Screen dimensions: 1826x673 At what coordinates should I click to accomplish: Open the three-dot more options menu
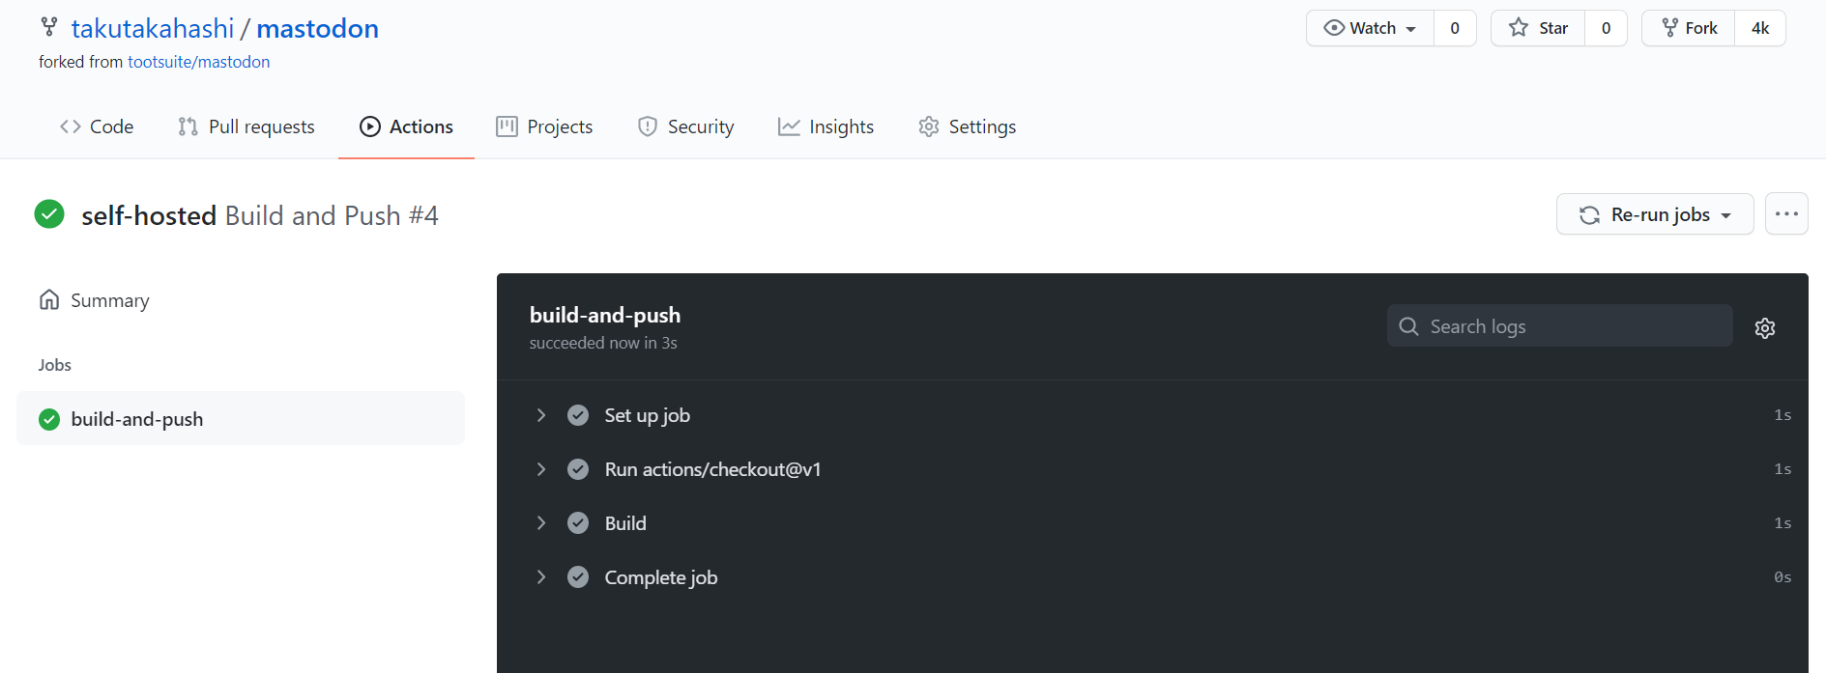1786,214
